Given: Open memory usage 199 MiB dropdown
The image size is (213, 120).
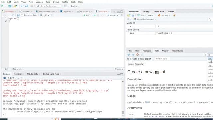Looking at the screenshot, I should tap(164, 15).
